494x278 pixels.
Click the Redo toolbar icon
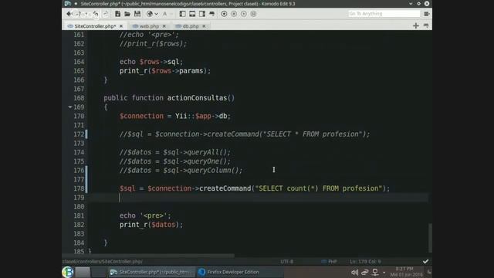click(106, 14)
